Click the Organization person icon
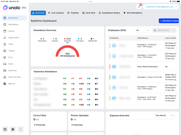Image resolution: width=181 pixels, height=135 pixels. pyautogui.click(x=5, y=37)
